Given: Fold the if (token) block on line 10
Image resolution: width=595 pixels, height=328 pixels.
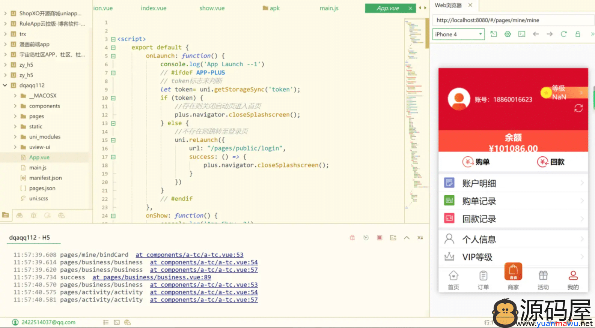Looking at the screenshot, I should [x=113, y=98].
